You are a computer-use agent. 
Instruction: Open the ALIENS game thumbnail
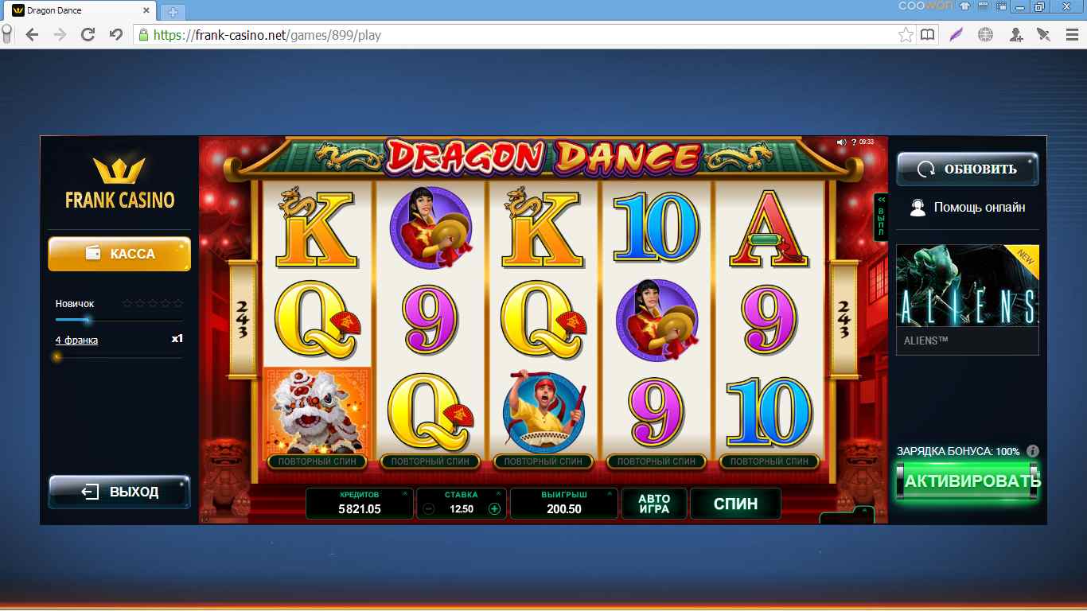(x=968, y=299)
